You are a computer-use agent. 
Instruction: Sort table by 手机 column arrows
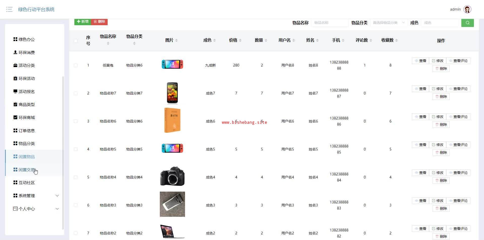[x=343, y=40]
